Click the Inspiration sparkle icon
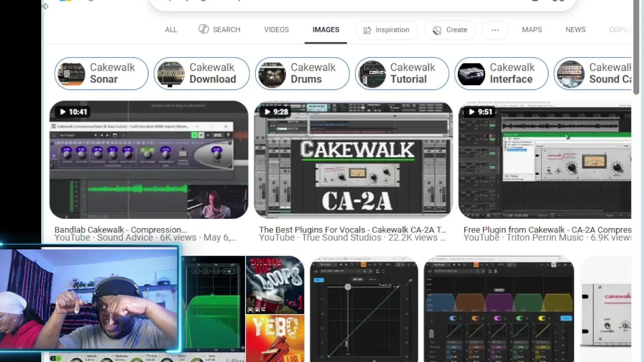Image resolution: width=644 pixels, height=362 pixels. tap(367, 30)
